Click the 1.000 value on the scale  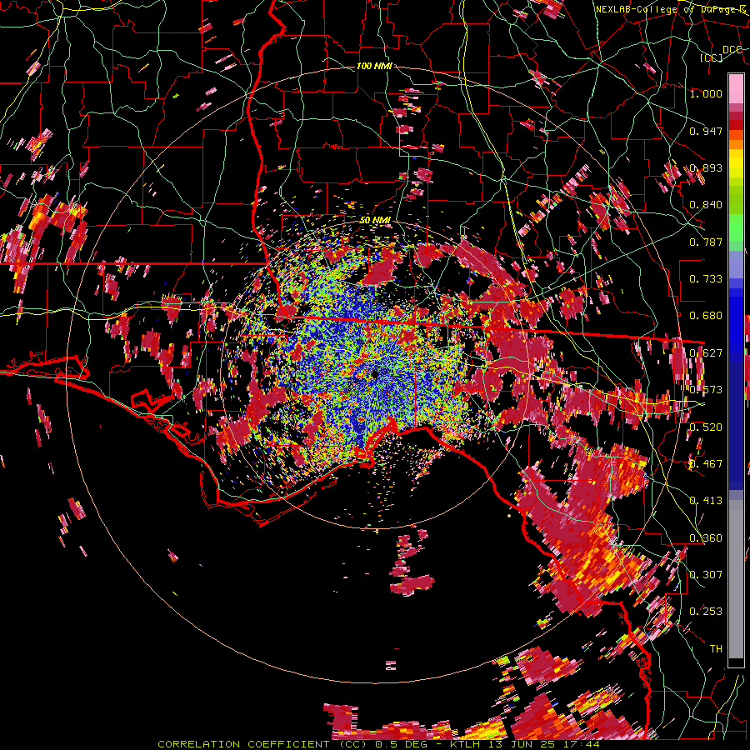pyautogui.click(x=706, y=93)
